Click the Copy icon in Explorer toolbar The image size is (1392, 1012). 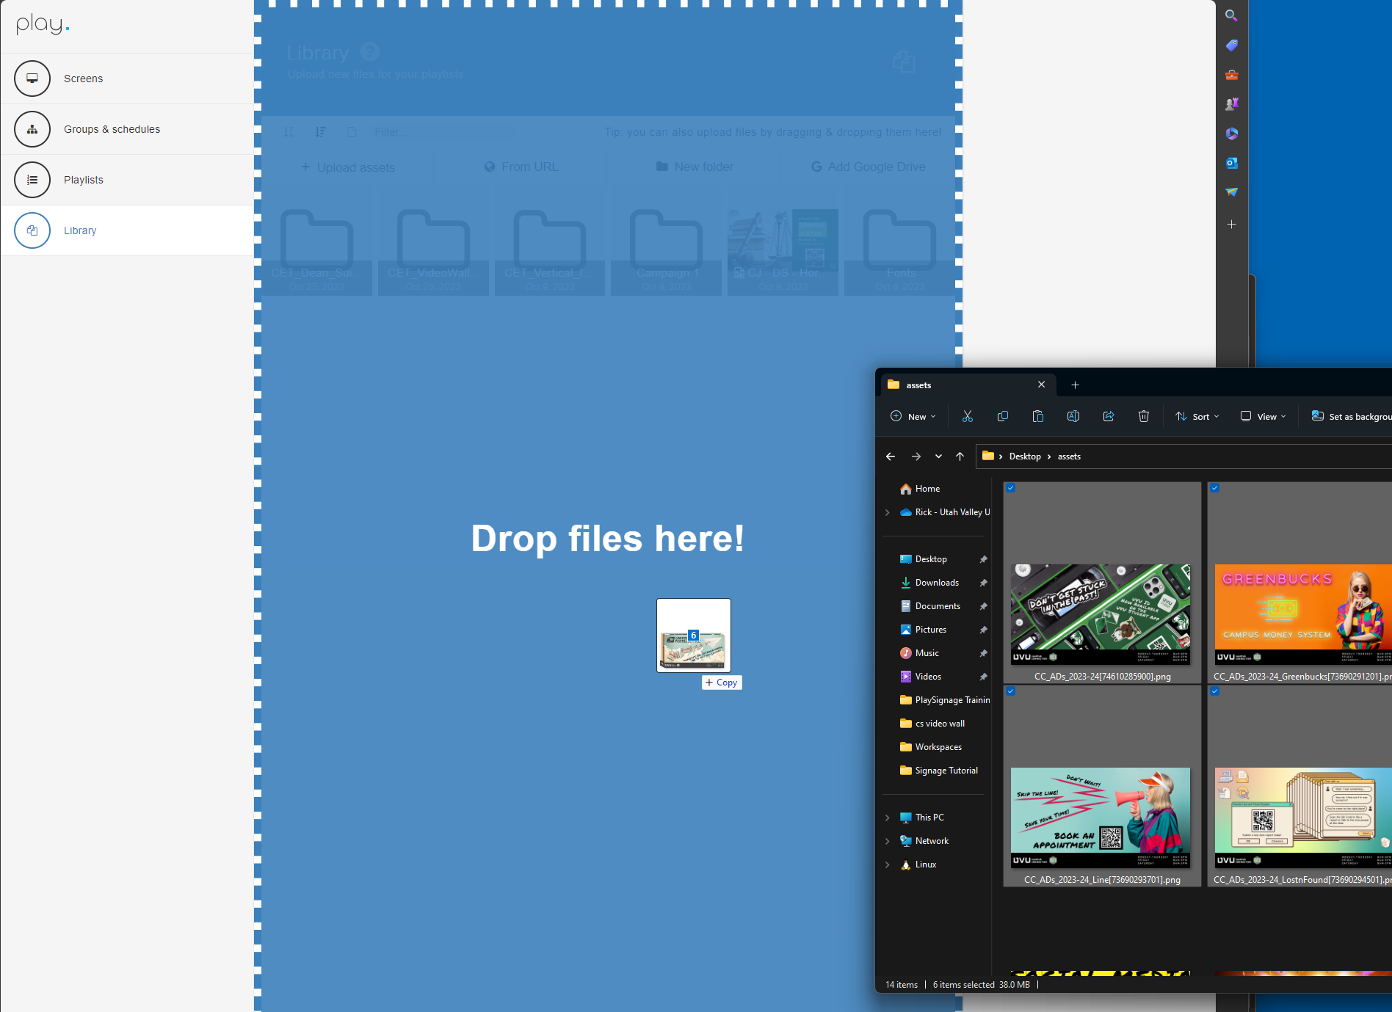click(x=1003, y=416)
